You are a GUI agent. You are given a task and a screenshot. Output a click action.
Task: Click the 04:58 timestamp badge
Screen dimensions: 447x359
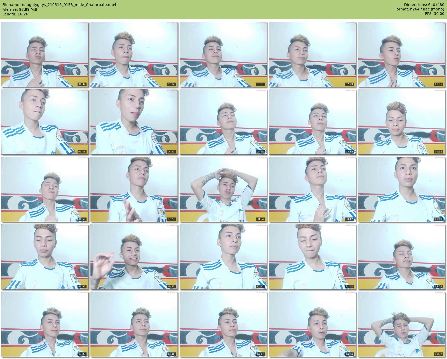[260, 152]
